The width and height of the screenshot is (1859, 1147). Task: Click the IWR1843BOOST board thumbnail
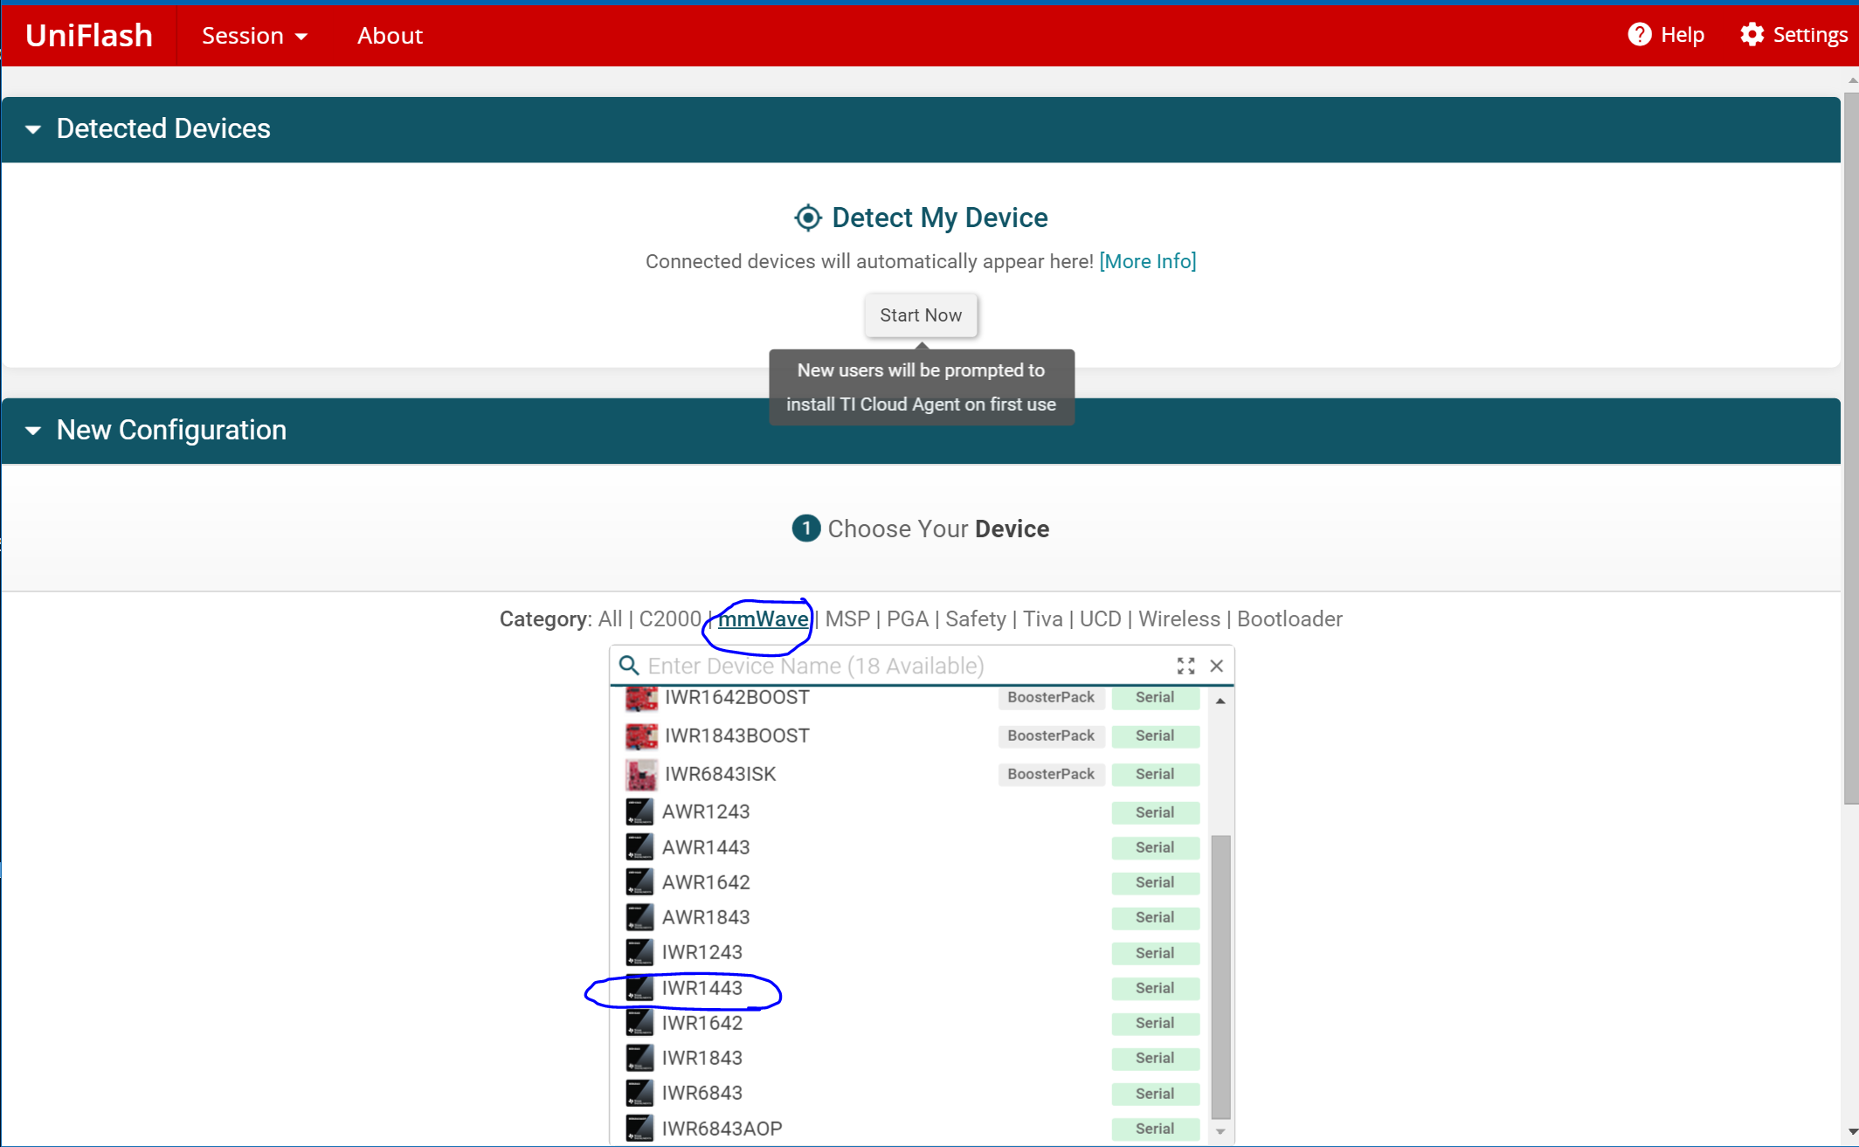[641, 736]
